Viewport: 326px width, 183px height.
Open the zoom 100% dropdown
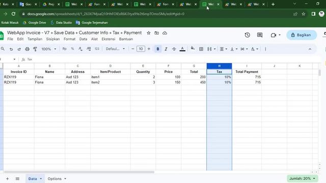pyautogui.click(x=49, y=49)
